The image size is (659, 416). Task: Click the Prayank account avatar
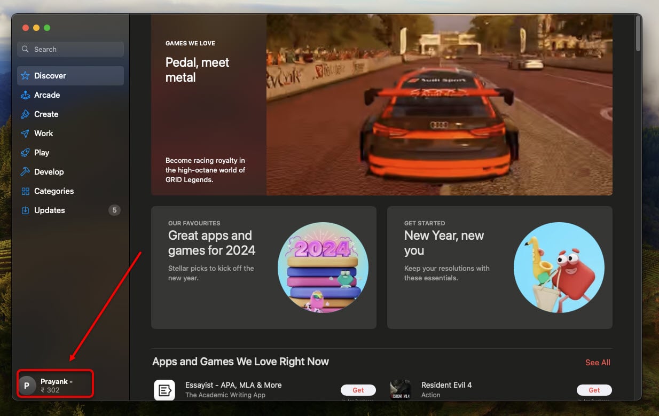point(27,386)
